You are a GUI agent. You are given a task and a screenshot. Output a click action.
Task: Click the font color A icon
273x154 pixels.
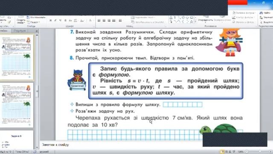[90, 21]
